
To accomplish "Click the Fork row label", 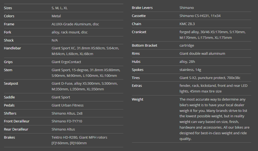I will click(7, 32).
